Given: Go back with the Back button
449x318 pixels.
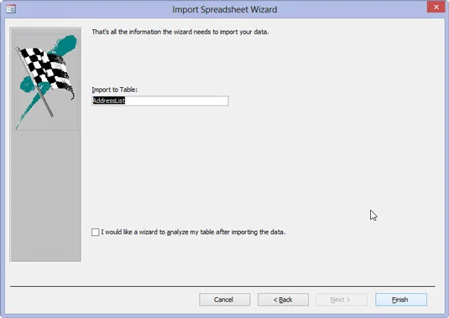Looking at the screenshot, I should coord(283,300).
